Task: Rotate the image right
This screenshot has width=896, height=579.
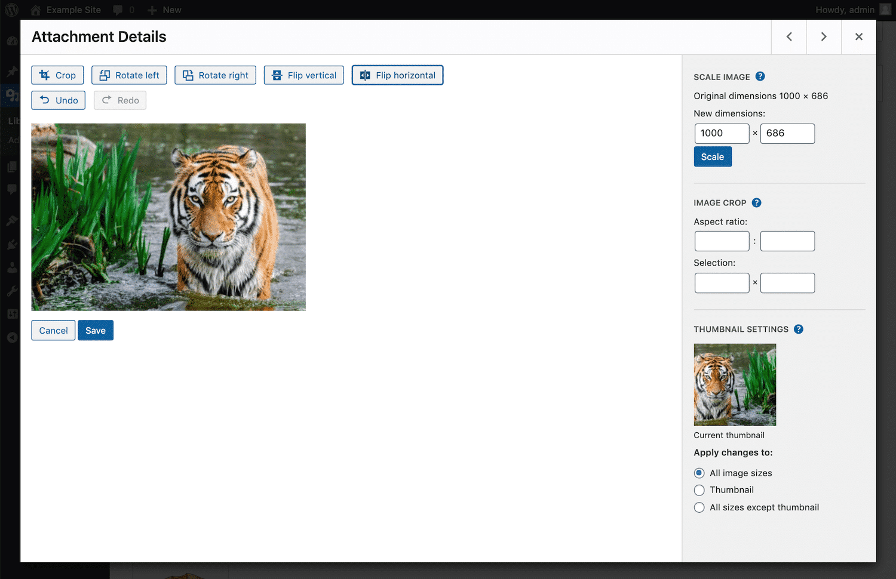Action: coord(215,75)
